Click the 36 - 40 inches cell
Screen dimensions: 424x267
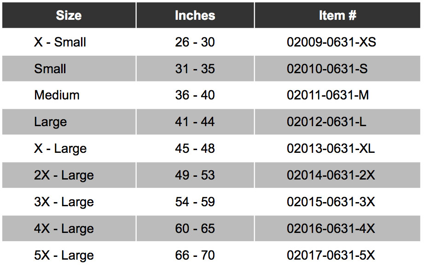[195, 95]
